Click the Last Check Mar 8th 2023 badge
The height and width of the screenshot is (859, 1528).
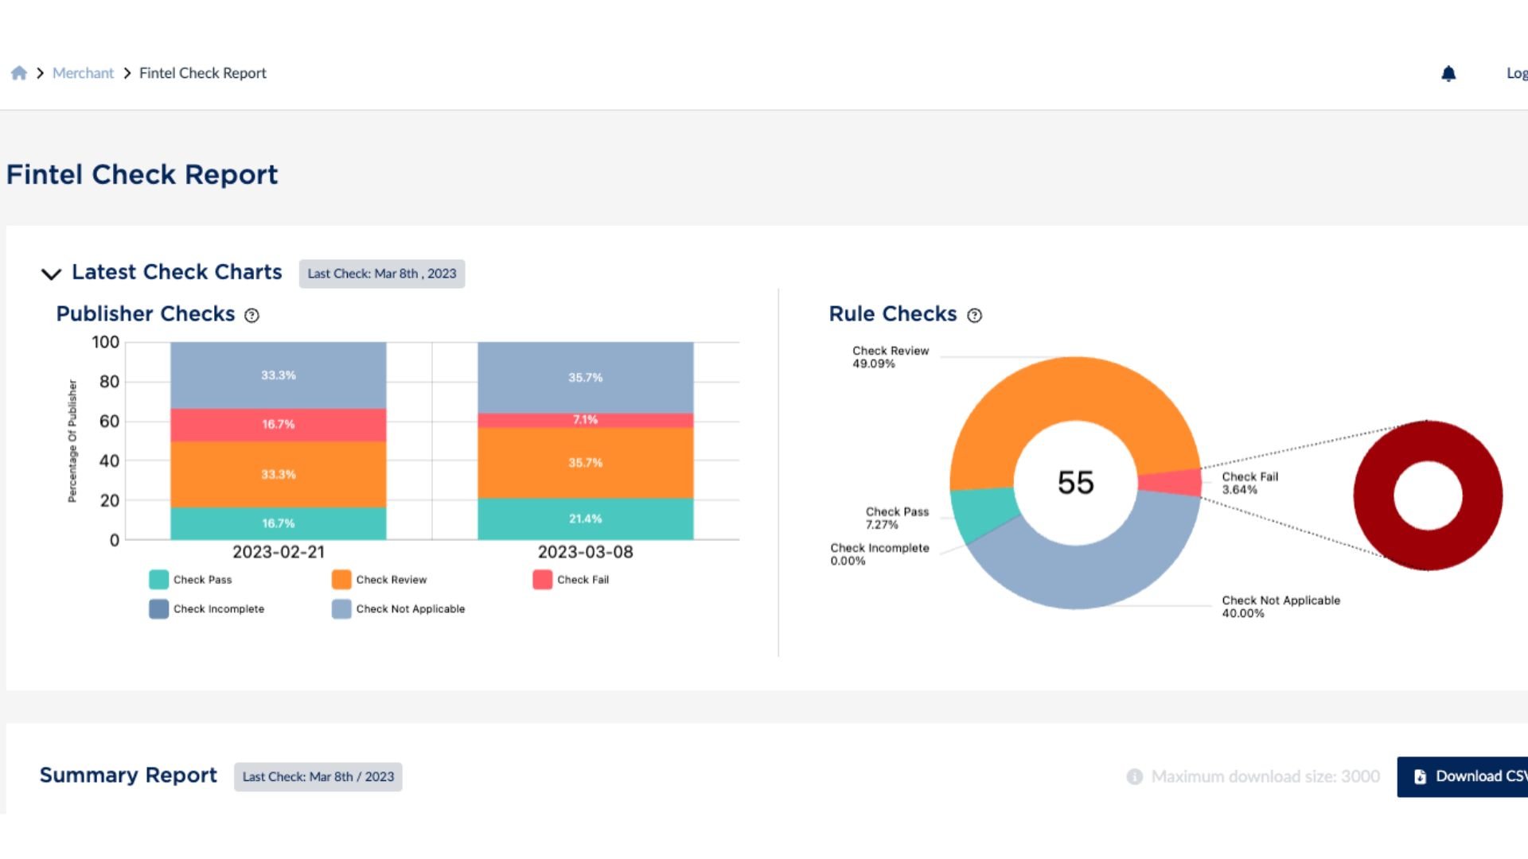point(382,273)
